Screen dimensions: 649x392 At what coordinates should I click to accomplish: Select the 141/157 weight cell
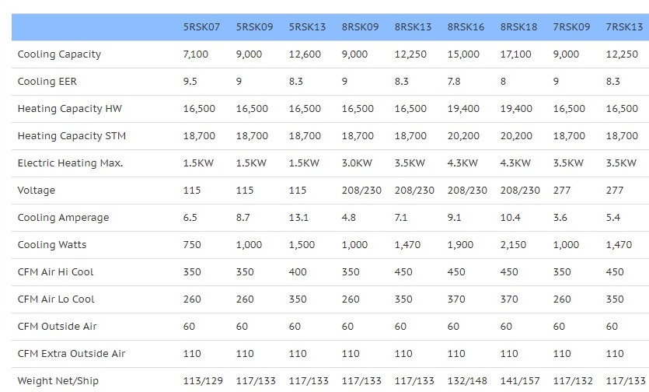pyautogui.click(x=520, y=381)
